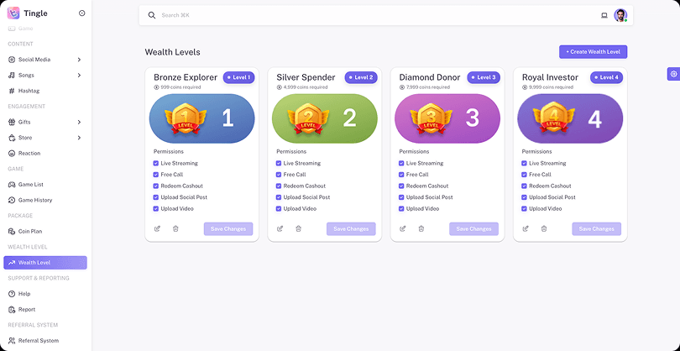Edit the Diamond Donor level
The height and width of the screenshot is (351, 680).
point(402,228)
